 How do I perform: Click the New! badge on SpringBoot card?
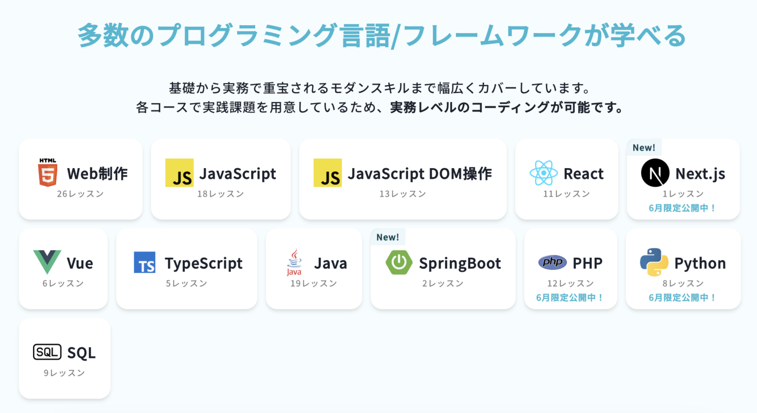coord(388,237)
